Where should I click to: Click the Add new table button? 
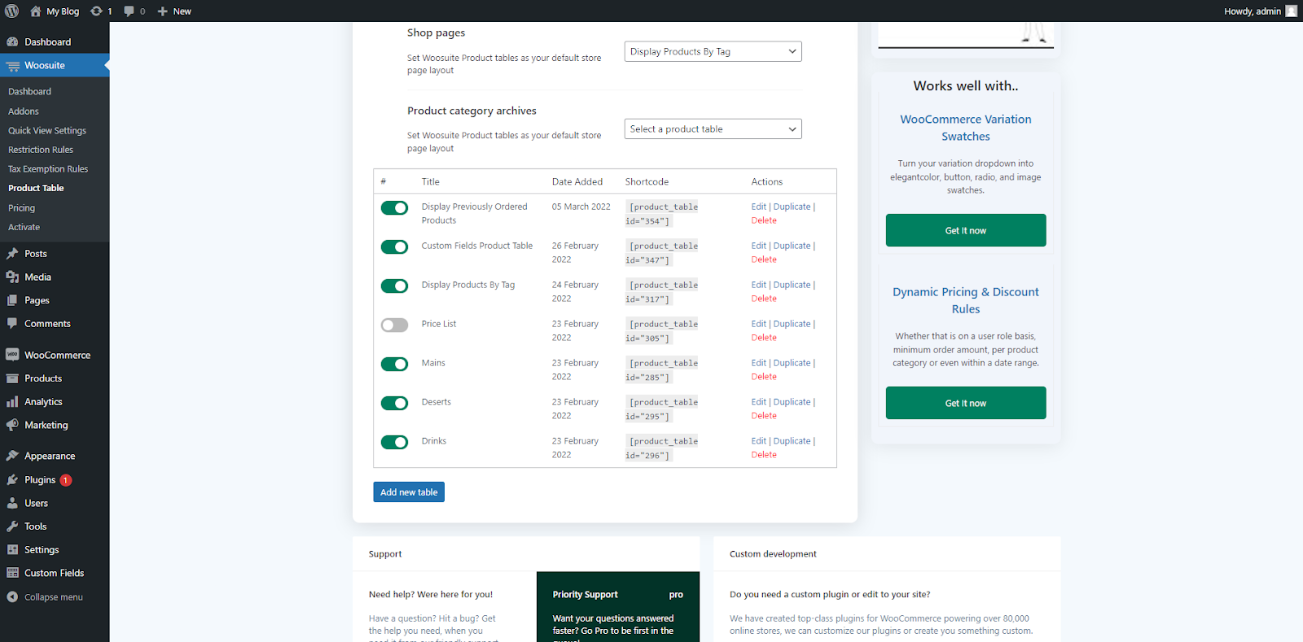click(409, 492)
